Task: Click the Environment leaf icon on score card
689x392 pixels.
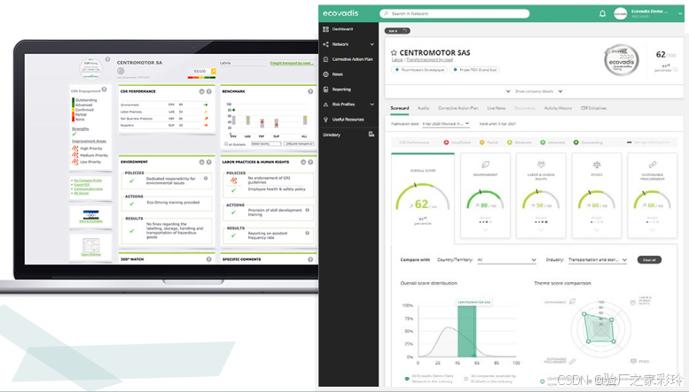Action: coord(485,165)
